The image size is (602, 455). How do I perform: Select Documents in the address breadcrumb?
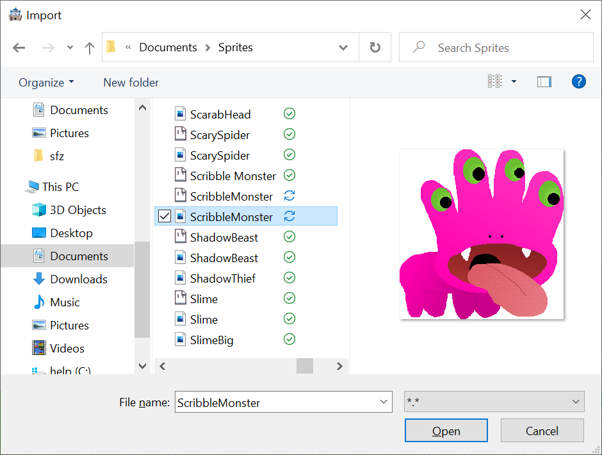click(168, 47)
